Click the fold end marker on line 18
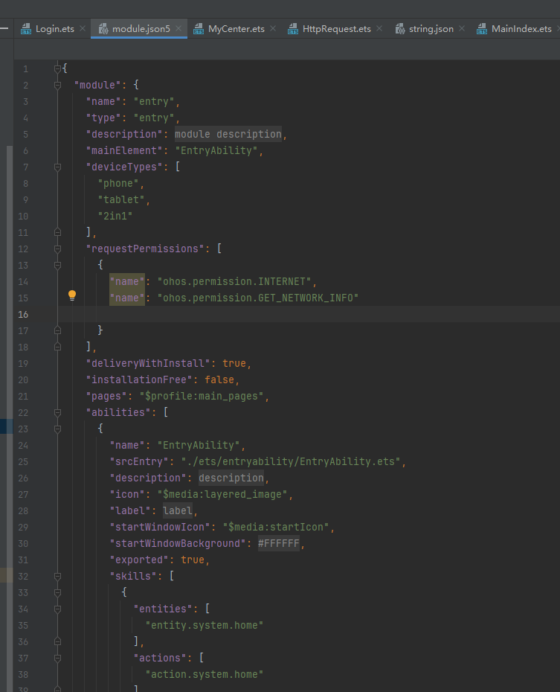 pos(57,347)
